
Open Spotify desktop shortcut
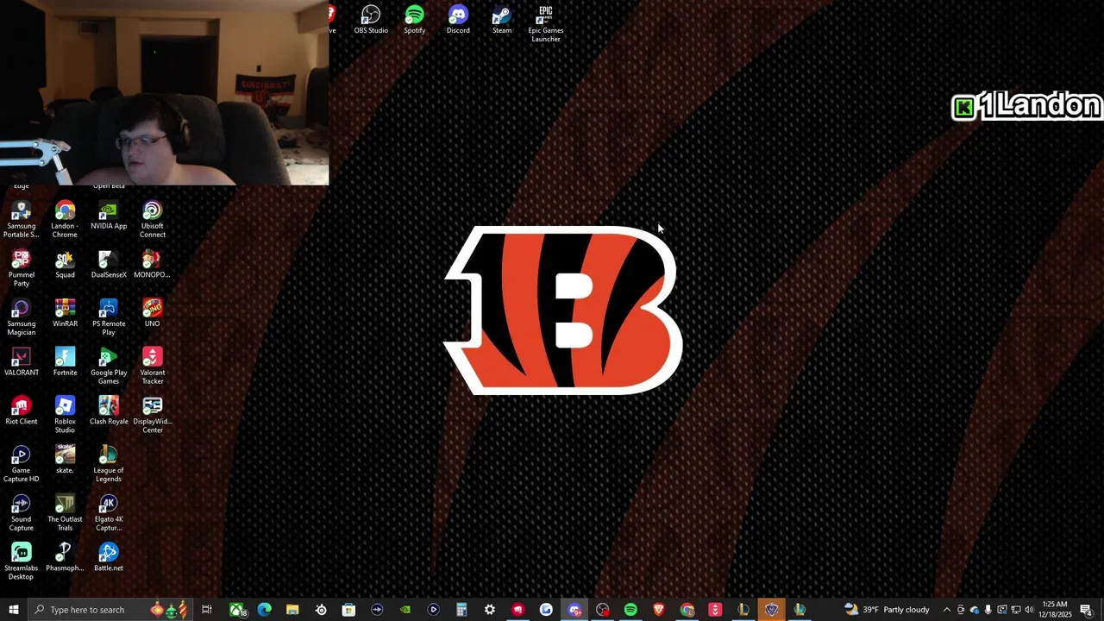[x=415, y=20]
